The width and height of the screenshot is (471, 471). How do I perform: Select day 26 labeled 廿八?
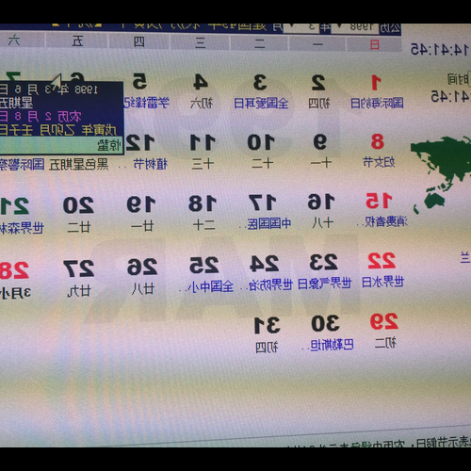(142, 268)
